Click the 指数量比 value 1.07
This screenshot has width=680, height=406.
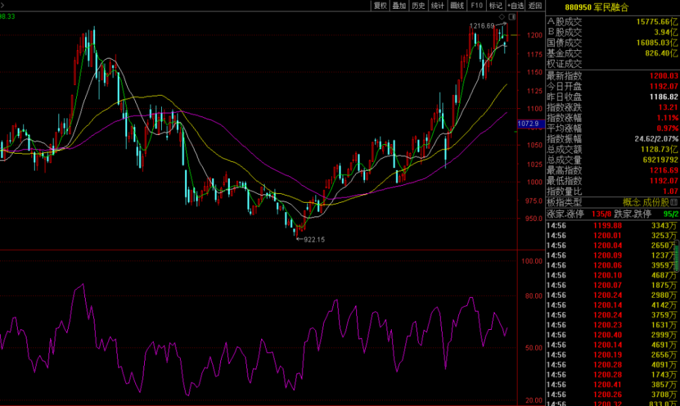pyautogui.click(x=670, y=191)
